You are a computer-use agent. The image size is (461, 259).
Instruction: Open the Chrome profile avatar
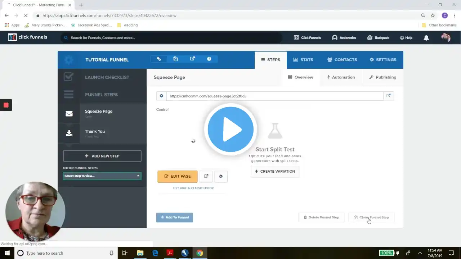[445, 15]
